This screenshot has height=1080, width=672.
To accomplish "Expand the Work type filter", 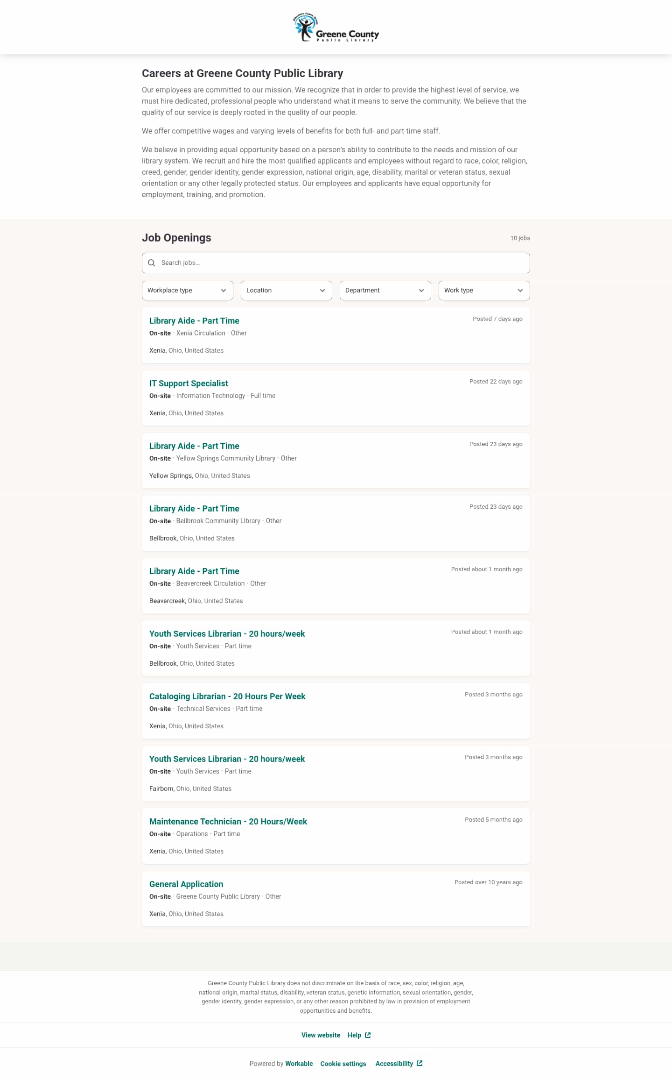I will [x=484, y=290].
